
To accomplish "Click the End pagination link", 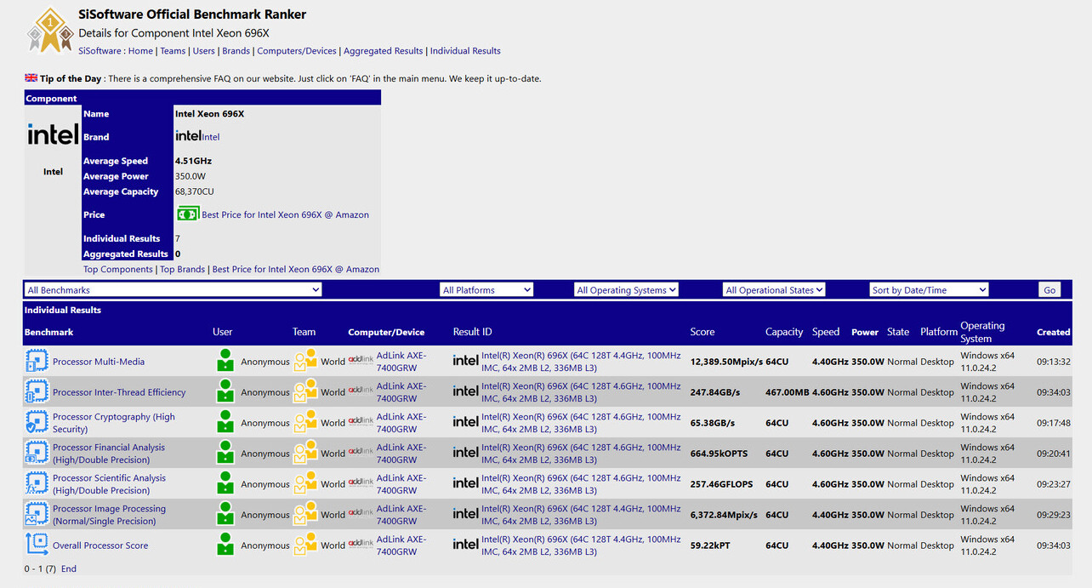I will pyautogui.click(x=69, y=569).
